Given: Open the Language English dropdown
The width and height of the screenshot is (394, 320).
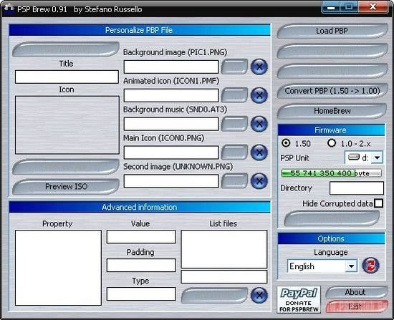Looking at the screenshot, I should 351,266.
